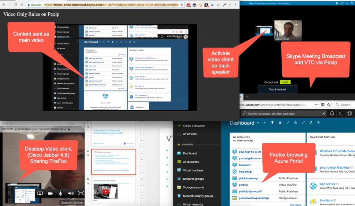This screenshot has height=206, width=355.
Task: Open bbcwconf1 resource
Action: point(245,165)
